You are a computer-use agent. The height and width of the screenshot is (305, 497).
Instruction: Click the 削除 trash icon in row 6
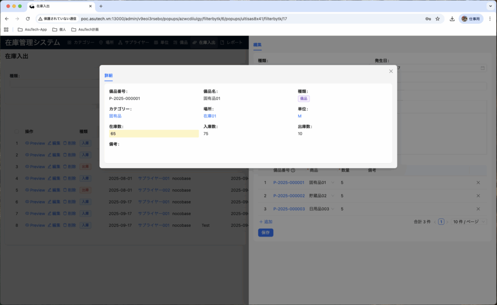click(x=65, y=202)
